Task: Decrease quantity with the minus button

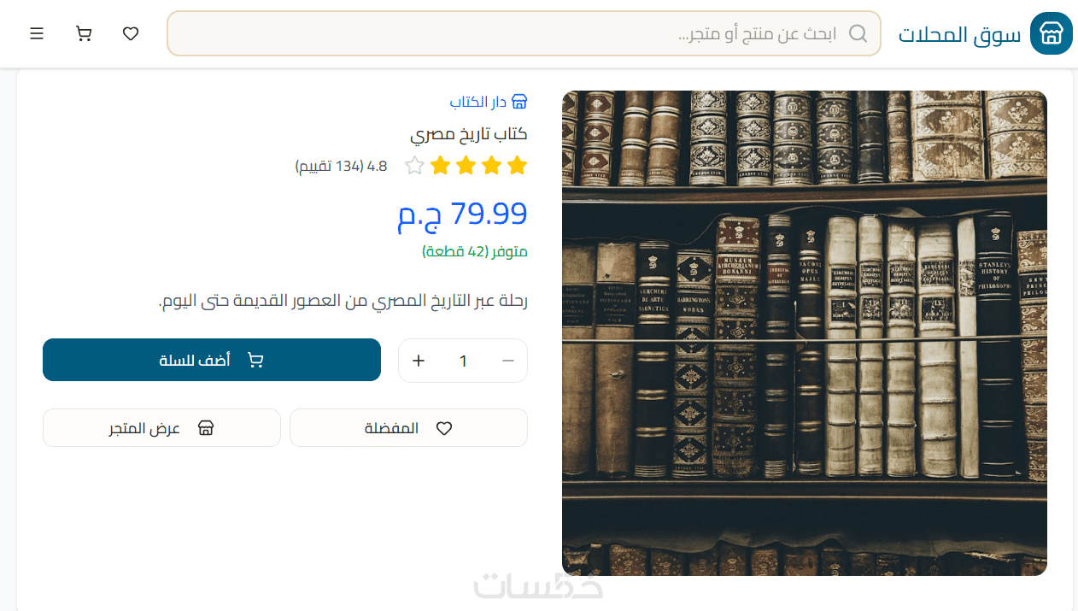Action: tap(508, 361)
